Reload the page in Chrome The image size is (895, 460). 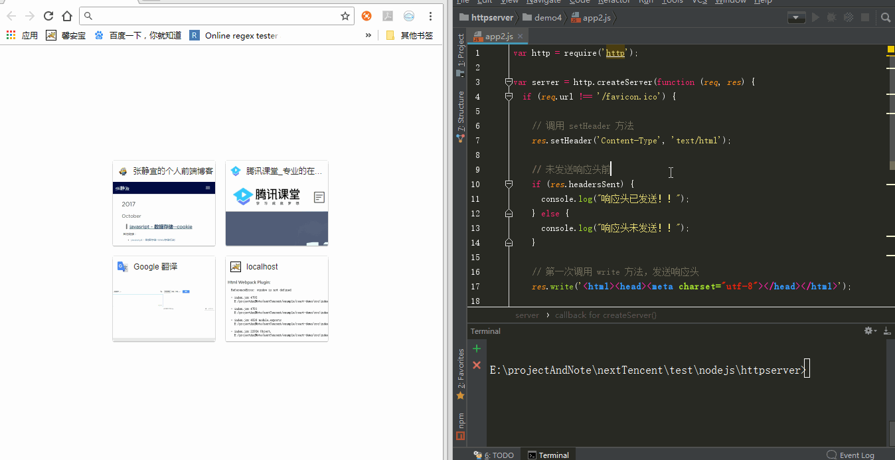(48, 16)
